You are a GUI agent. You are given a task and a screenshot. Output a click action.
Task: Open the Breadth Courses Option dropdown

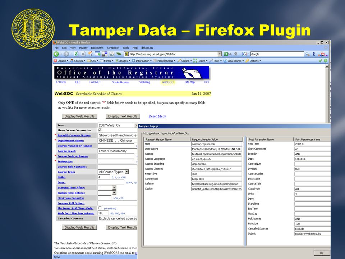coord(118,135)
